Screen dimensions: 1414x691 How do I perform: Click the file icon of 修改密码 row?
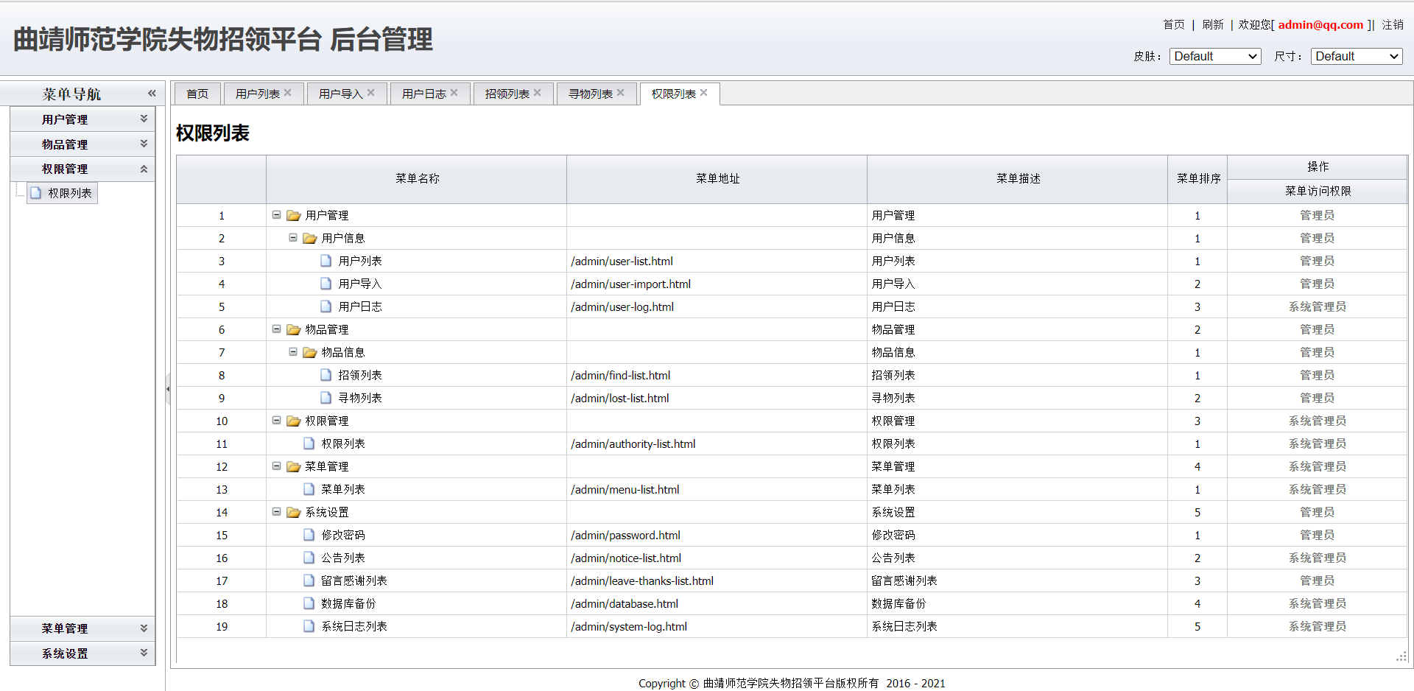tap(309, 535)
